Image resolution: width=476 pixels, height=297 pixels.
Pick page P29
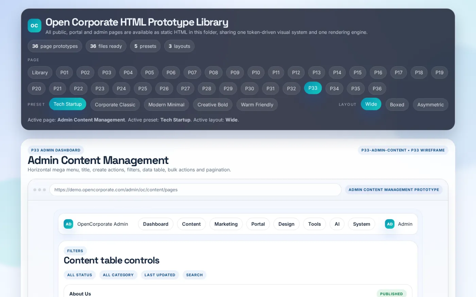pos(228,88)
